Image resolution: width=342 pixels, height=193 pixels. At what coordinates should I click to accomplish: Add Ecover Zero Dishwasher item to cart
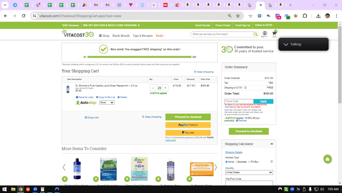coord(127,179)
